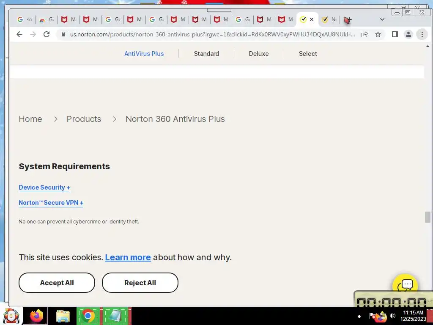Expand the Norton Secure VPN + section
The height and width of the screenshot is (325, 433).
(51, 203)
